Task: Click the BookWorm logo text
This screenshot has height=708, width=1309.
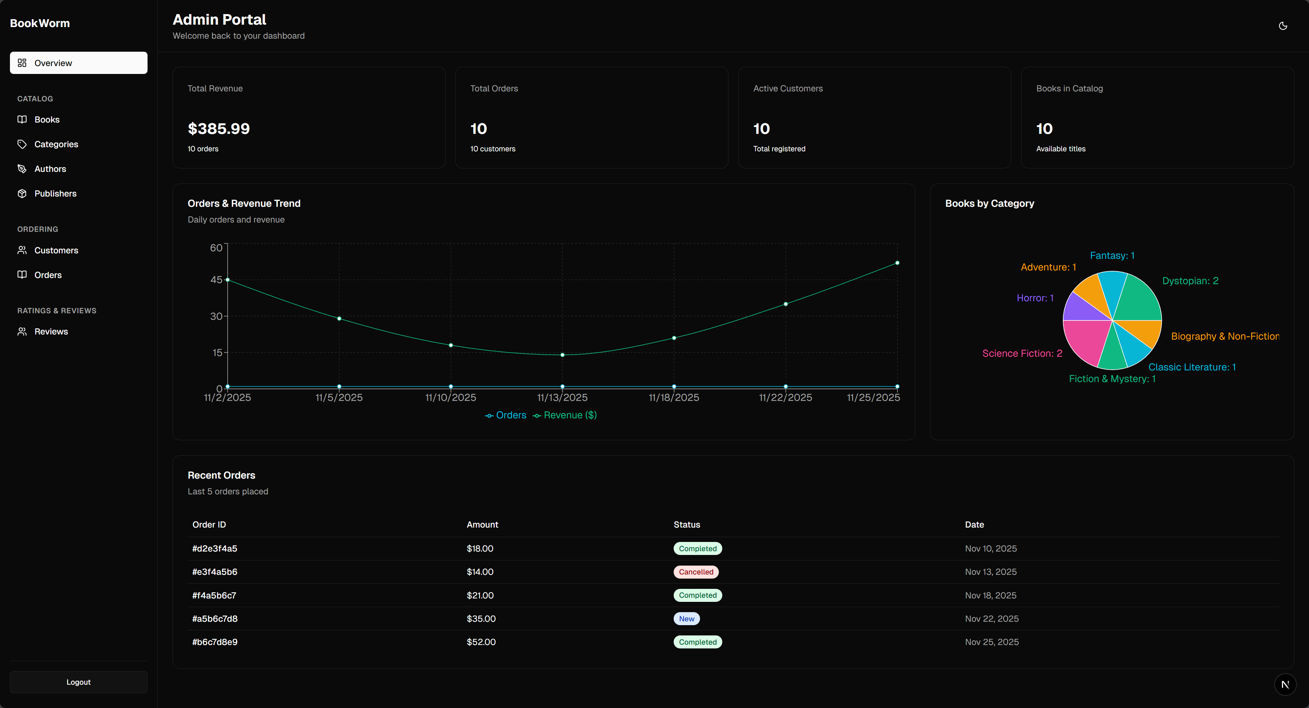Action: coord(40,23)
